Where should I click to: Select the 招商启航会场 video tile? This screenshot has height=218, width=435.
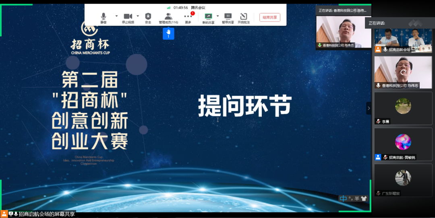[403, 41]
